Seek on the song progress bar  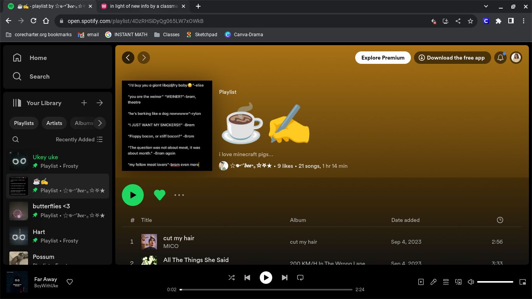(266, 290)
